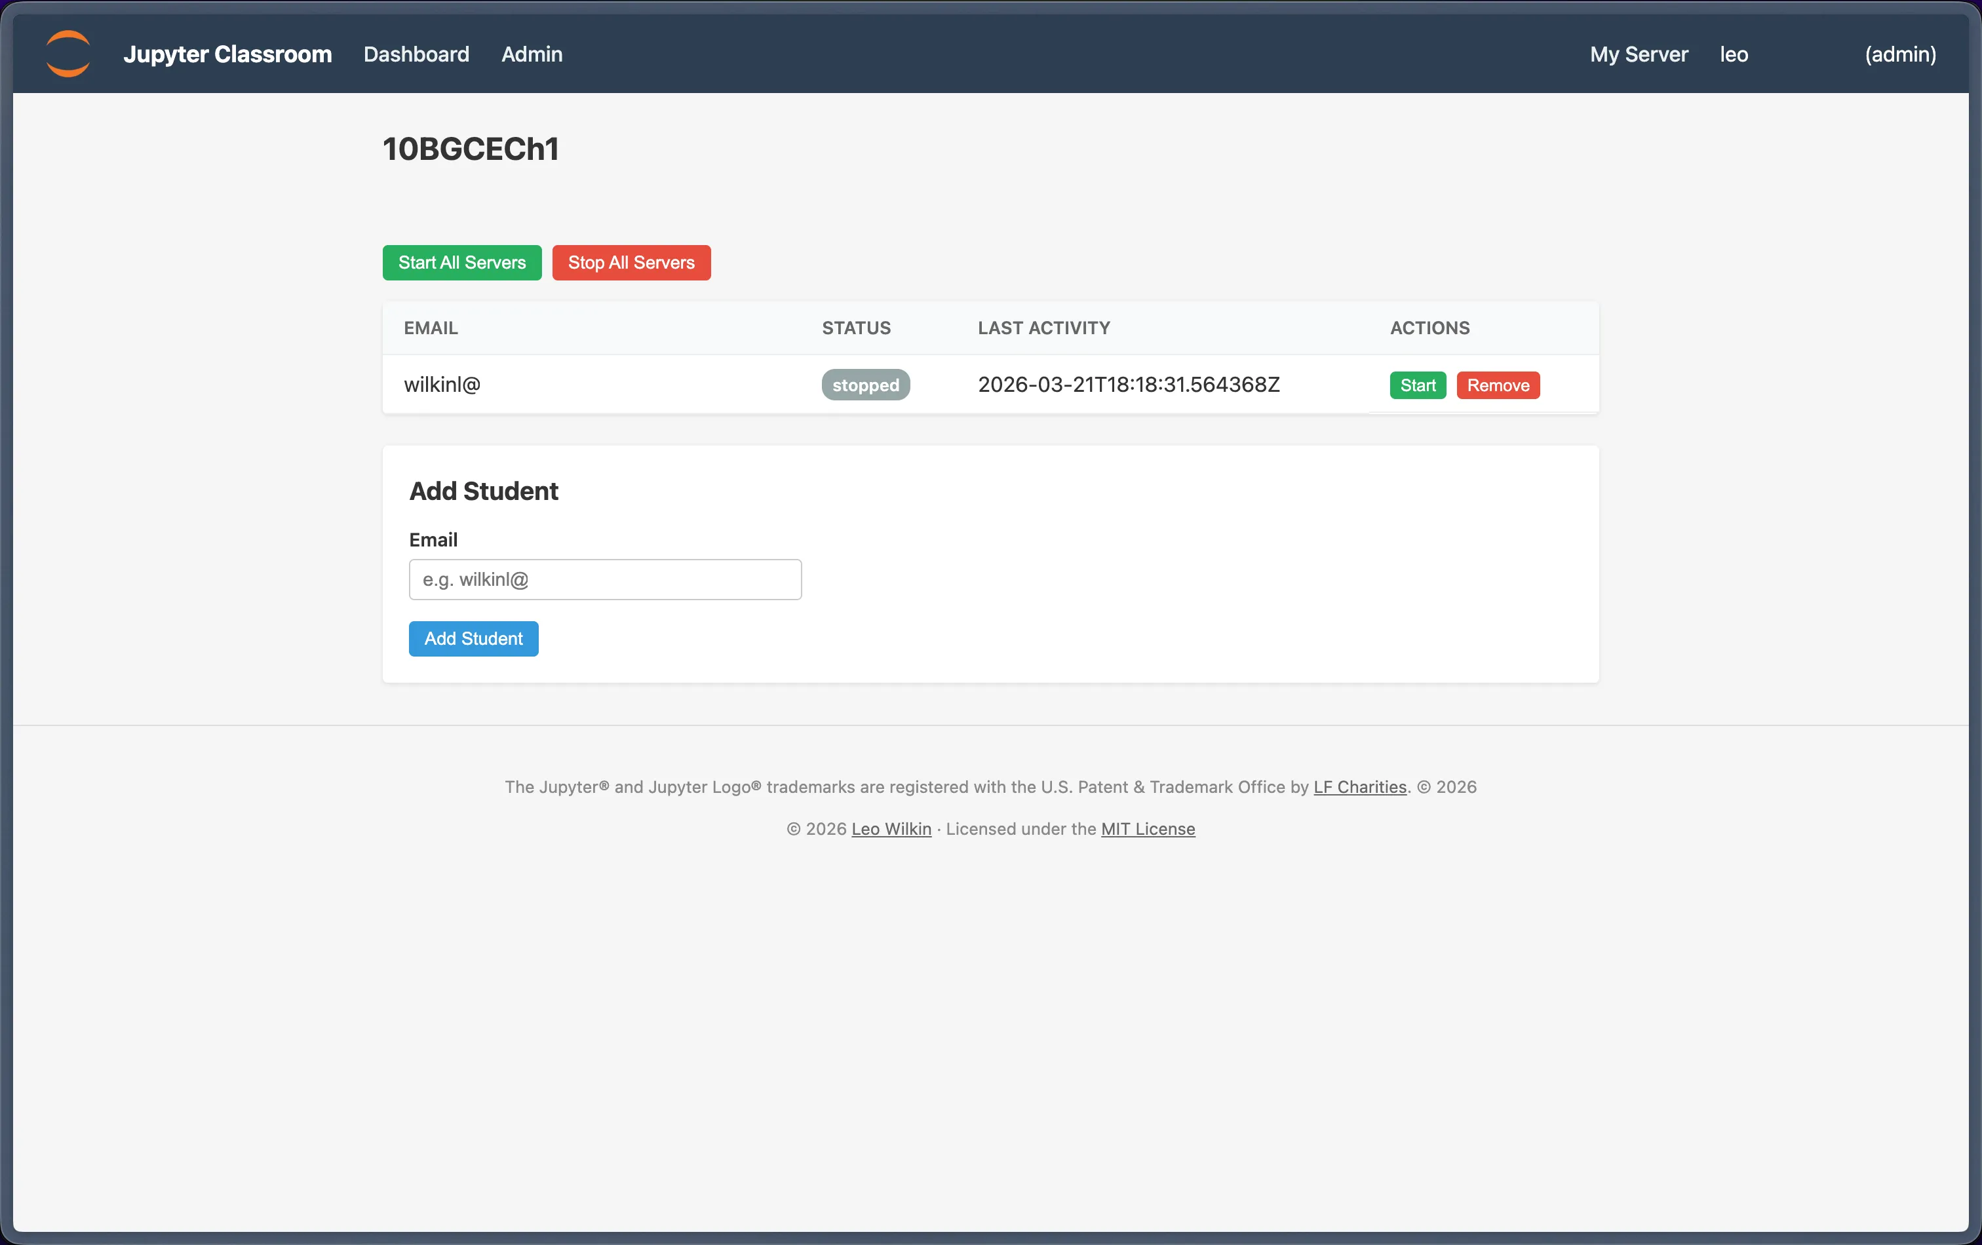
Task: Select the email wilkinl@ in the table
Action: point(441,384)
